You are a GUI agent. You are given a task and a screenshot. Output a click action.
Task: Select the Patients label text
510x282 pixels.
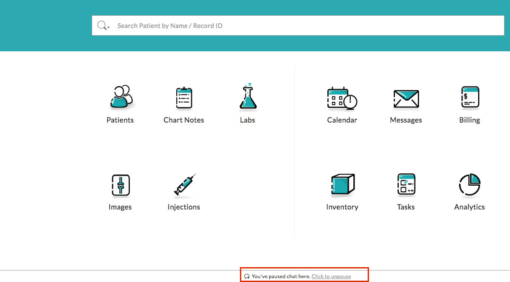pos(120,120)
